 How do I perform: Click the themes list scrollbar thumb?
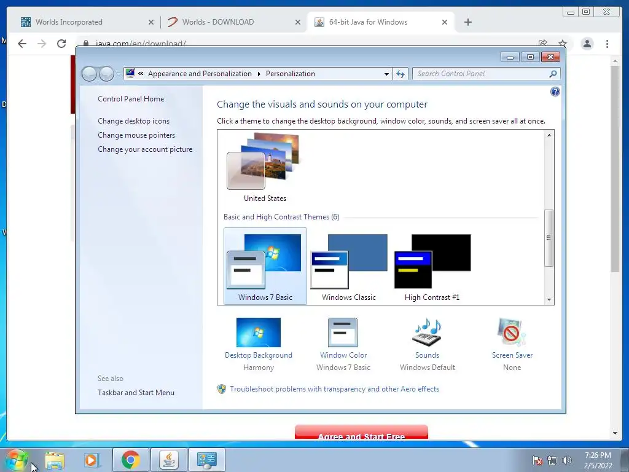coord(549,238)
